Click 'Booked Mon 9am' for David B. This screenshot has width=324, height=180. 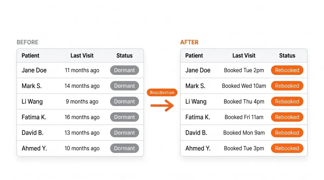(x=244, y=133)
